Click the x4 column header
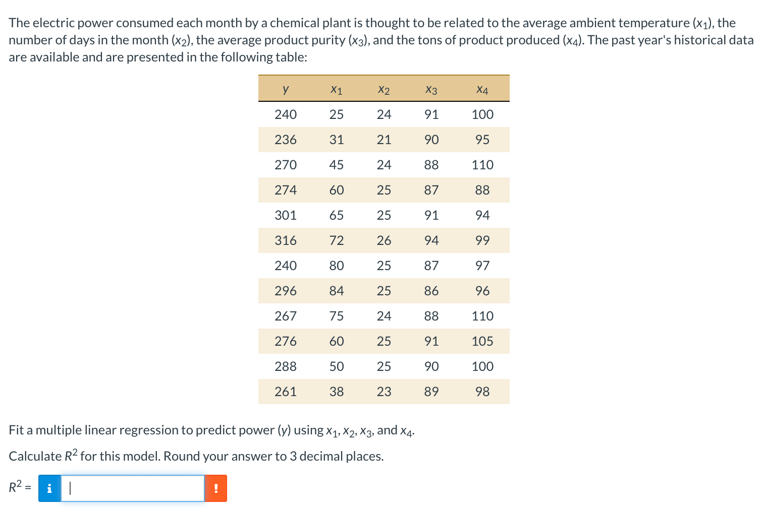This screenshot has width=763, height=510. [x=482, y=89]
